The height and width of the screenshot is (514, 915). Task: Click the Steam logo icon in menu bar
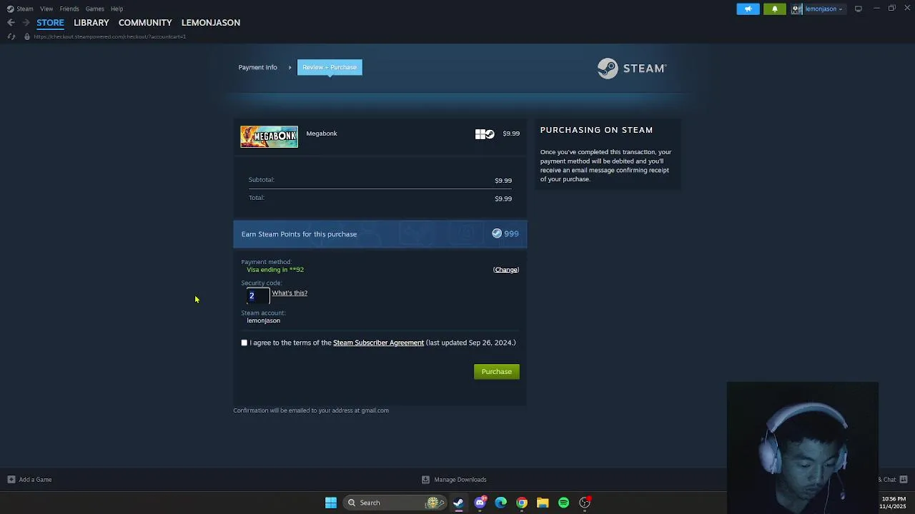[10, 9]
